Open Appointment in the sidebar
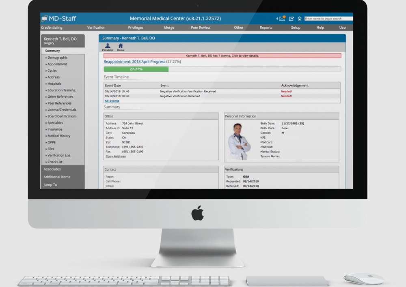 coord(57,64)
